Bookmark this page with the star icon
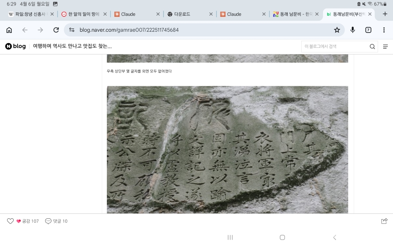Viewport: 393px width, 245px height. point(337,30)
